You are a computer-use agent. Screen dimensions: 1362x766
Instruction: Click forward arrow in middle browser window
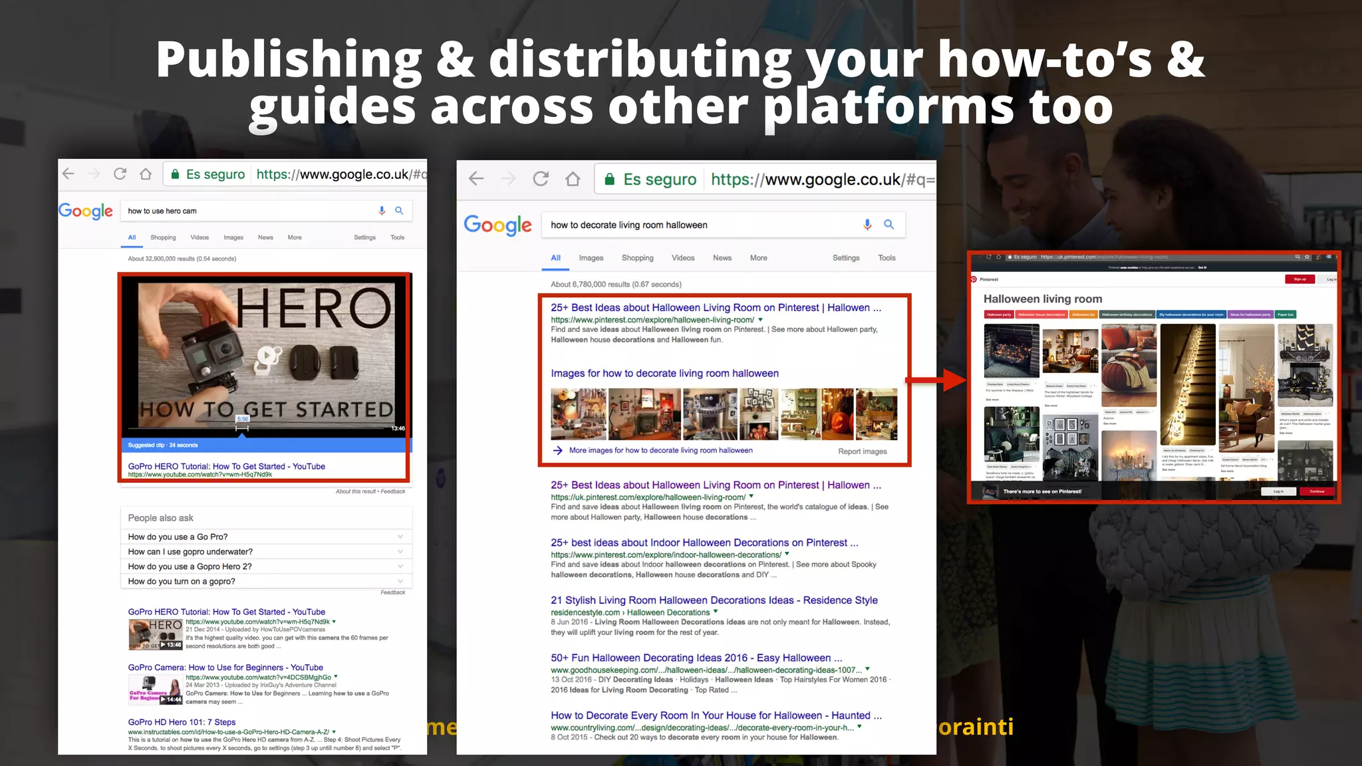point(508,179)
